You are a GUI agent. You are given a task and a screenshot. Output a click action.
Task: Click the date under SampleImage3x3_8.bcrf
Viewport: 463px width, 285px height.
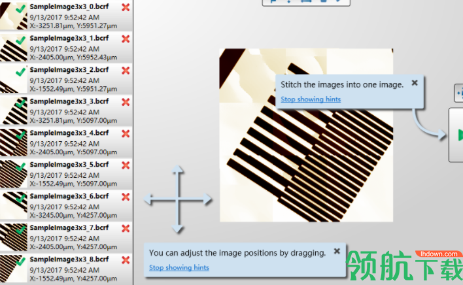tap(64, 270)
